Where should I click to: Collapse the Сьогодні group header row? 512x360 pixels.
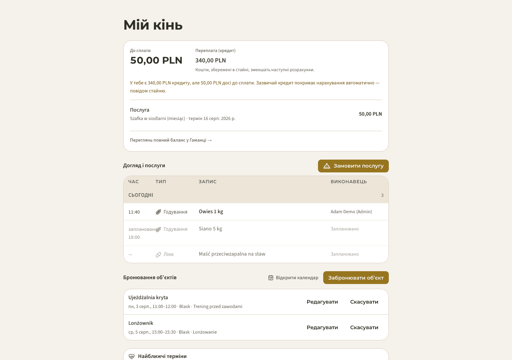(x=256, y=195)
